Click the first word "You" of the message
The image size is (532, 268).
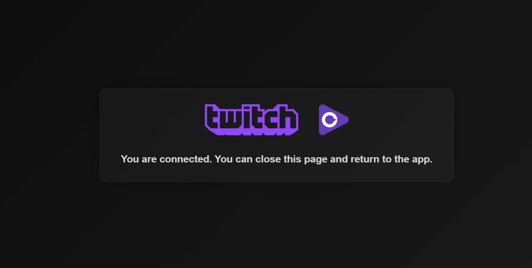130,159
